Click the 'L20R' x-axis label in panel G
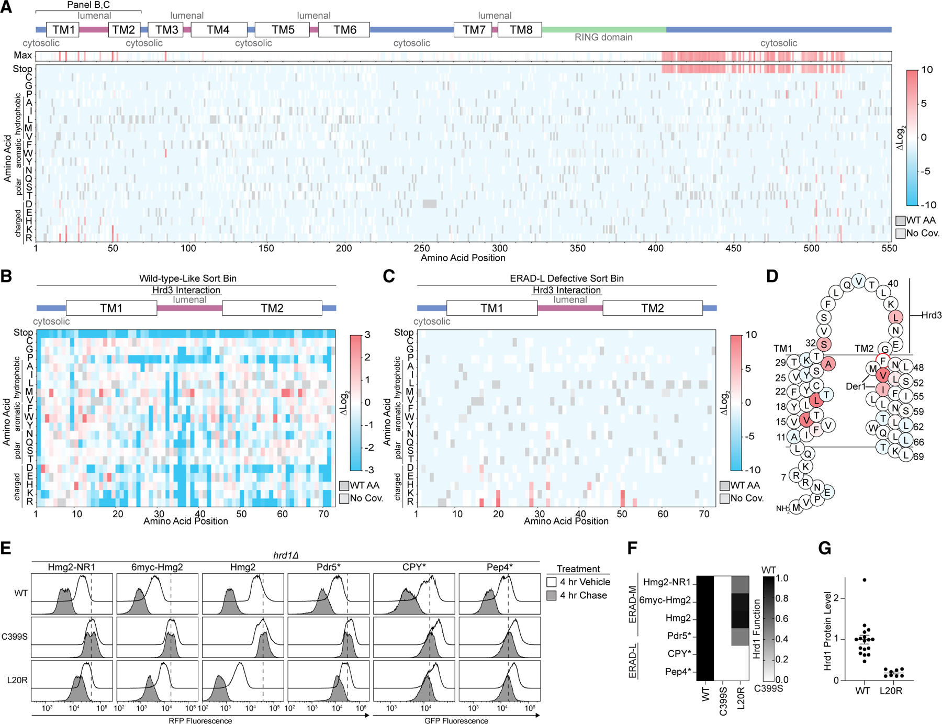 click(x=891, y=690)
